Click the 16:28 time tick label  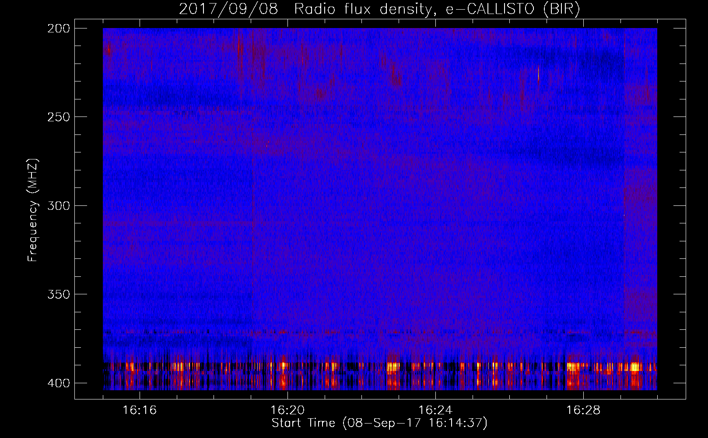click(583, 410)
